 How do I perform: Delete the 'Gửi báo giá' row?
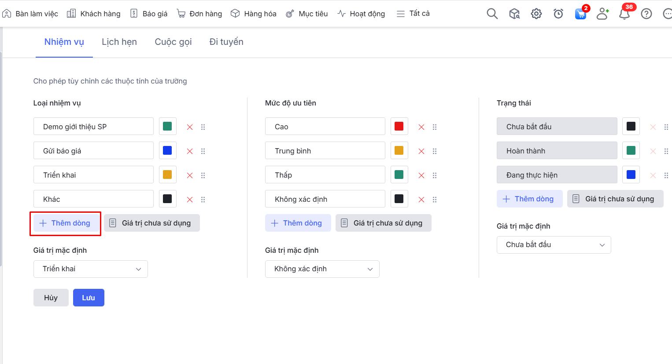coord(190,151)
